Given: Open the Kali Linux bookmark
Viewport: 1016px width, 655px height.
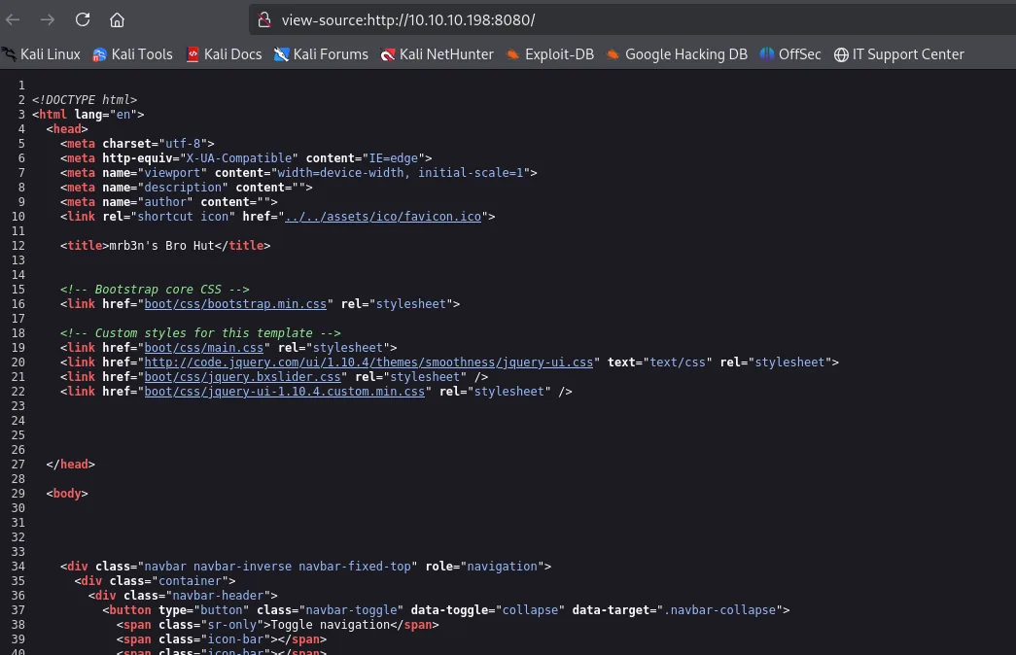Looking at the screenshot, I should [42, 54].
